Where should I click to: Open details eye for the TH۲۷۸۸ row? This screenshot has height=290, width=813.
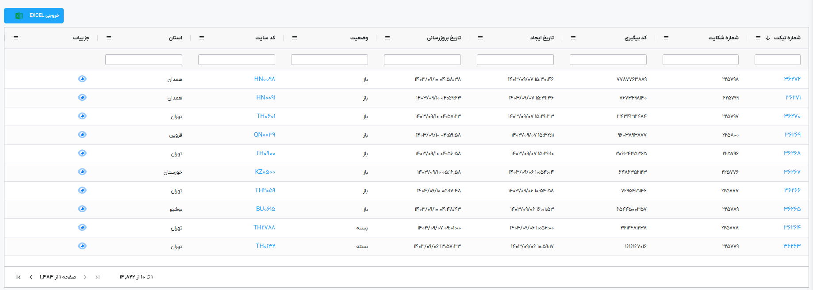(82, 227)
